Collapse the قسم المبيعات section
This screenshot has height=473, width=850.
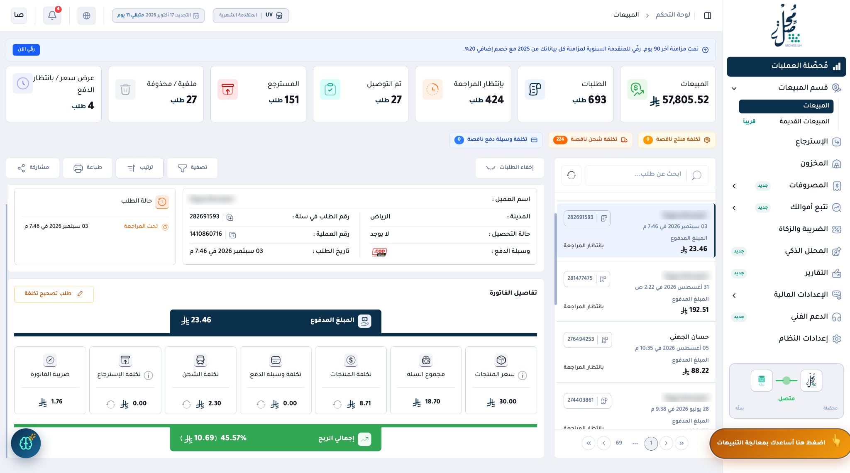pyautogui.click(x=734, y=88)
